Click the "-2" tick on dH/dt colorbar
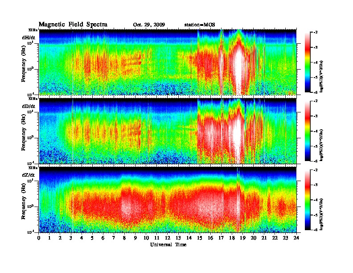The image size is (353, 273). point(316,33)
